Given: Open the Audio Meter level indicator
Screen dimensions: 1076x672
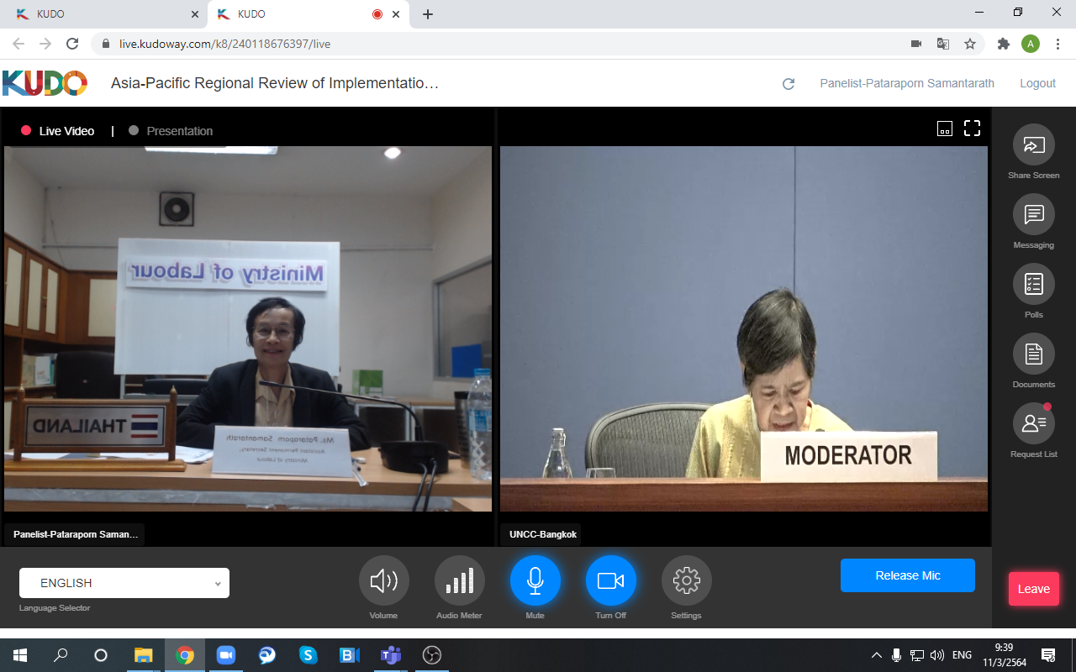Looking at the screenshot, I should pos(459,580).
